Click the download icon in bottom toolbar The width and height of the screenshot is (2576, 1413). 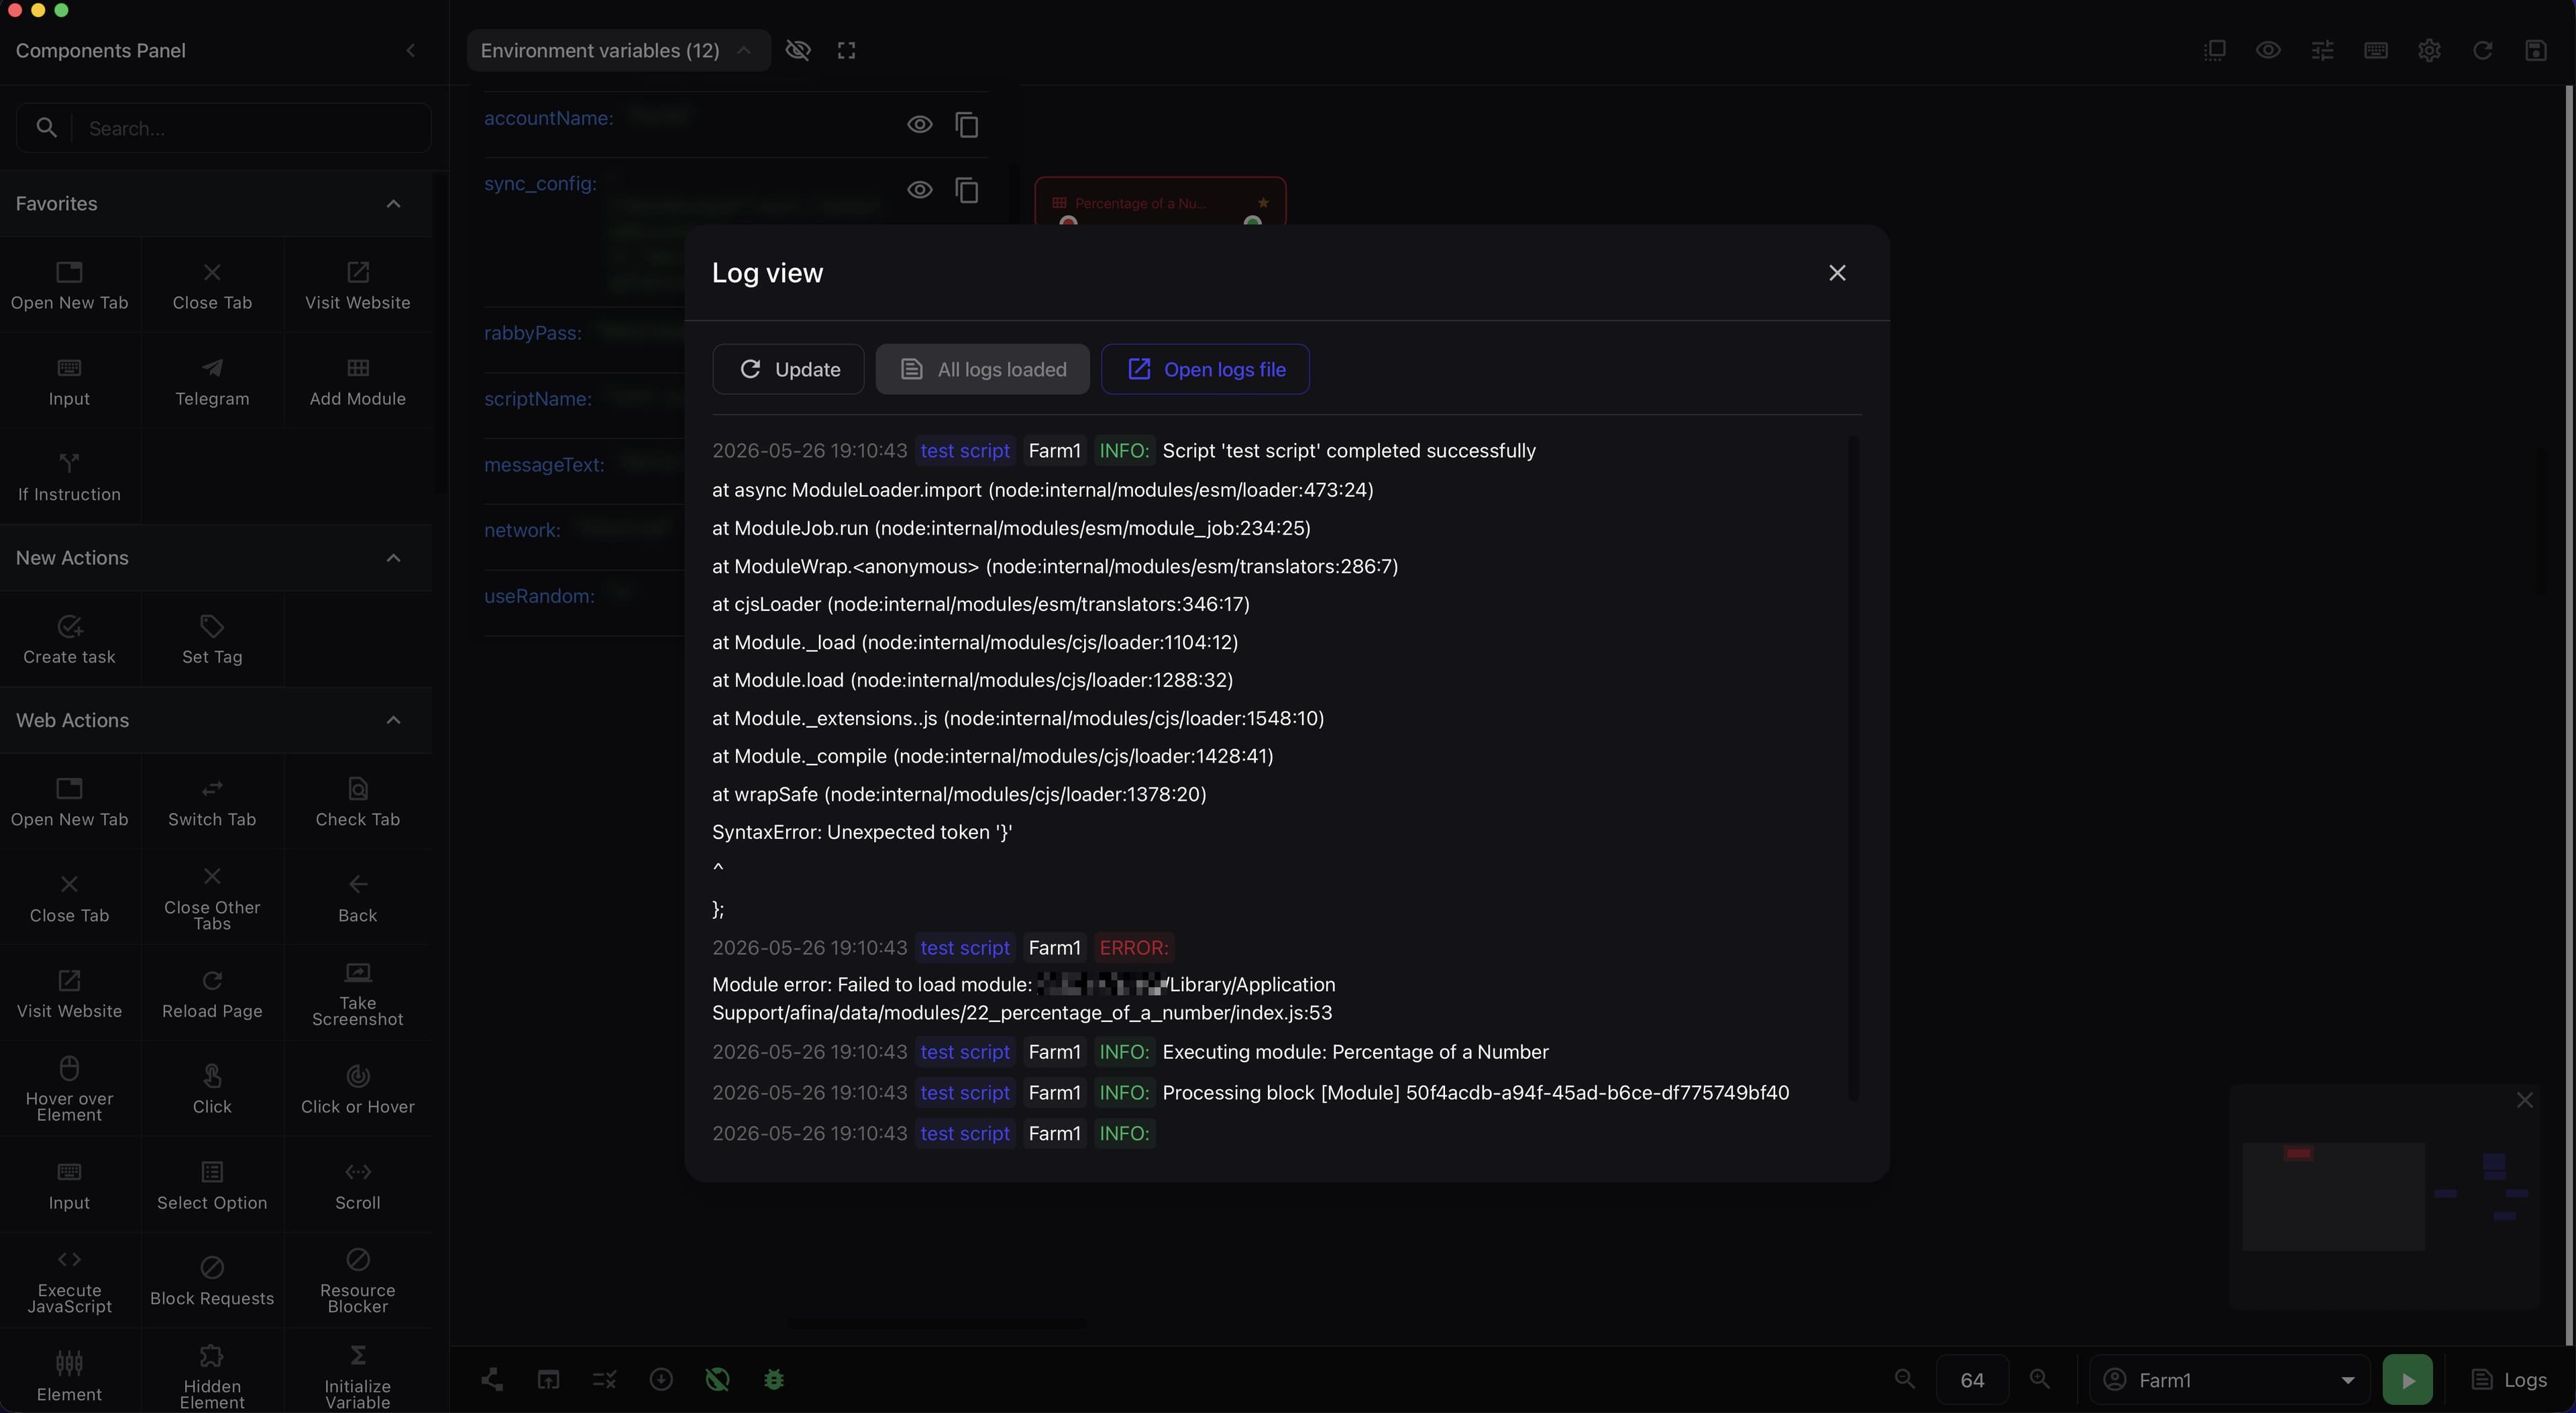coord(661,1380)
